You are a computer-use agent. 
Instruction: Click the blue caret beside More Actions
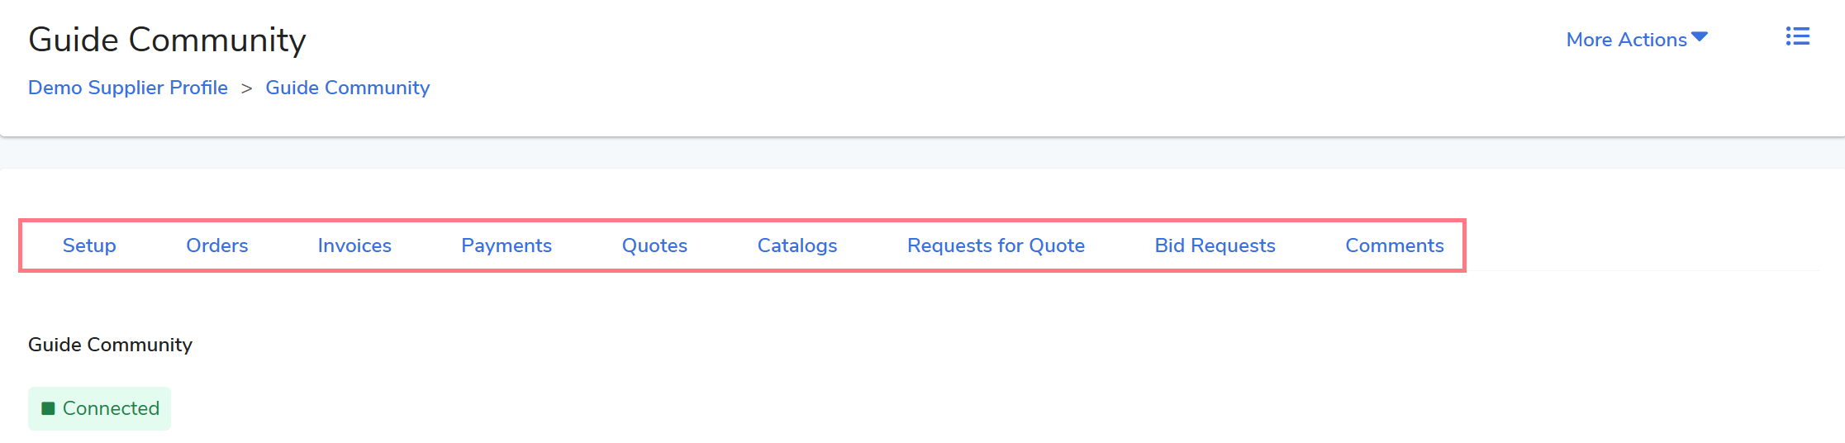(1700, 37)
